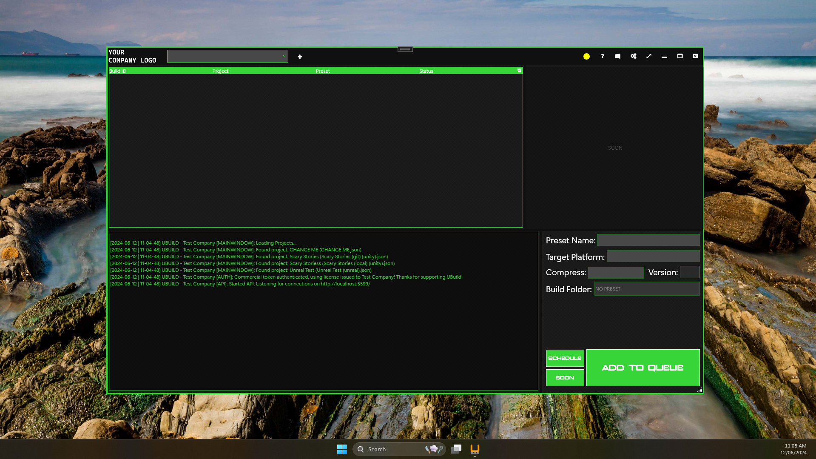Click the expand arrows fullscreen icon
The height and width of the screenshot is (459, 816).
click(x=649, y=56)
